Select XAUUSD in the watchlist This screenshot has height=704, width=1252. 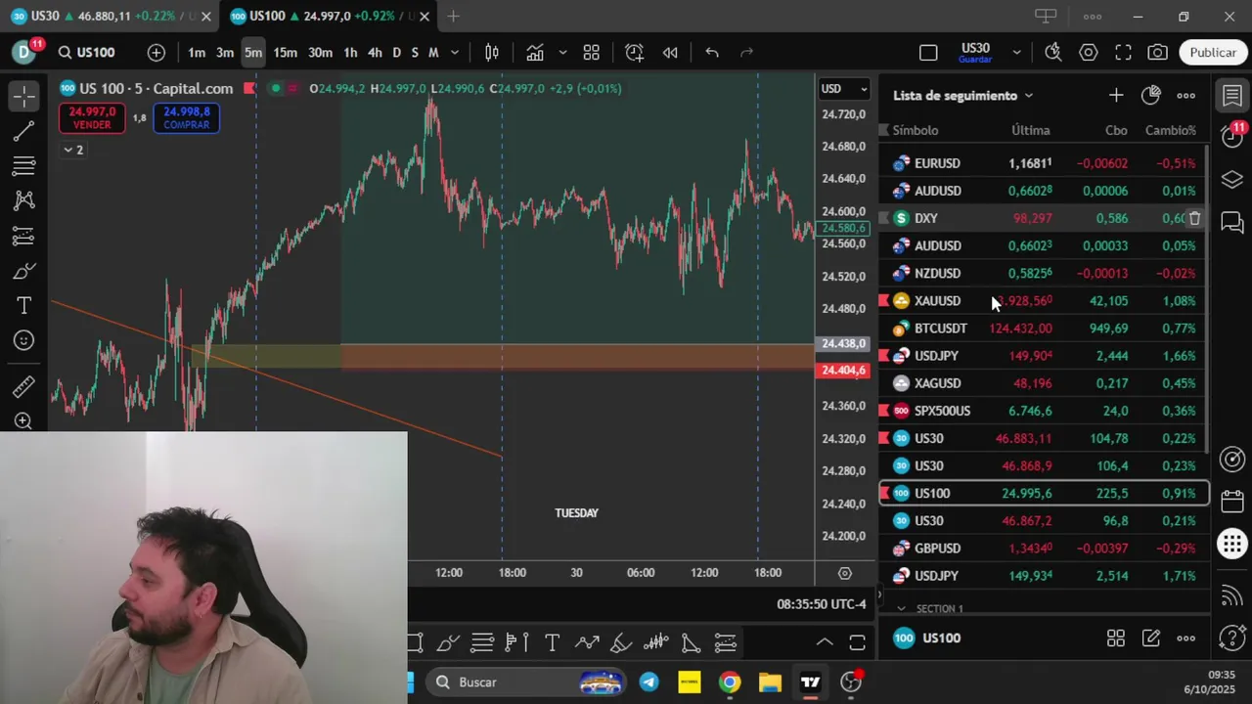(x=1044, y=301)
